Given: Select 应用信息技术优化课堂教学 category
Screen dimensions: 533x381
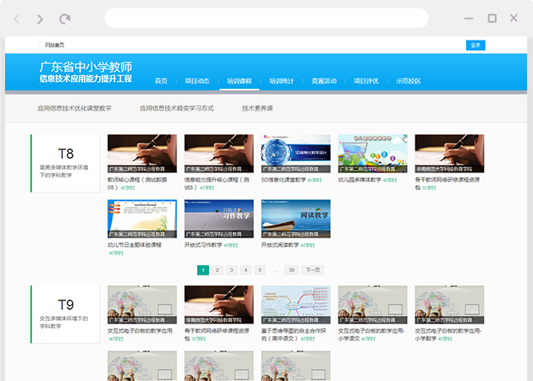Looking at the screenshot, I should pyautogui.click(x=74, y=108).
